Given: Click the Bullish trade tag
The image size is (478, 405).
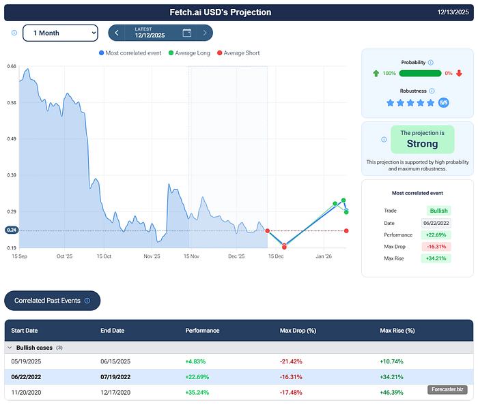Looking at the screenshot, I should pos(438,211).
